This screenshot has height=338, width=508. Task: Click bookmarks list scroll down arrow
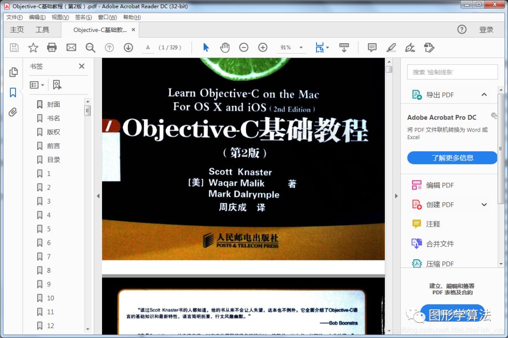click(x=87, y=329)
